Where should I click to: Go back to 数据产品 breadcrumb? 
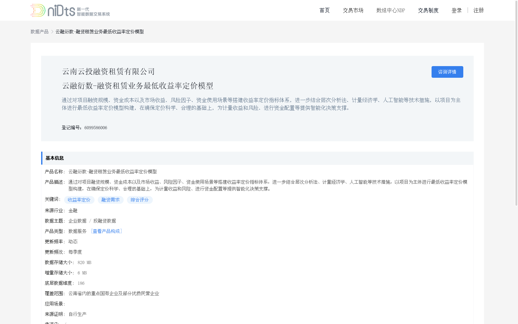39,31
